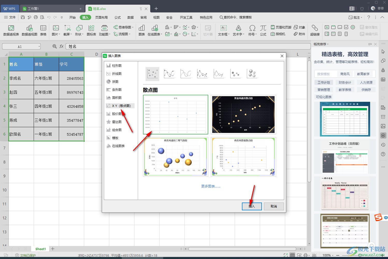Select scatter with smooth lines and markers
Screen dimensions: 388x259
pyautogui.click(x=169, y=74)
